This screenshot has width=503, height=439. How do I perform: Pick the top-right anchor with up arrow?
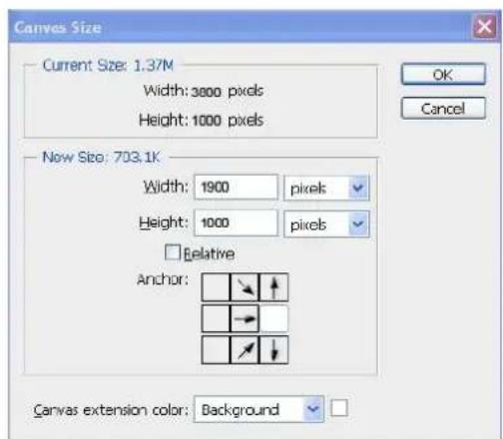pyautogui.click(x=273, y=287)
